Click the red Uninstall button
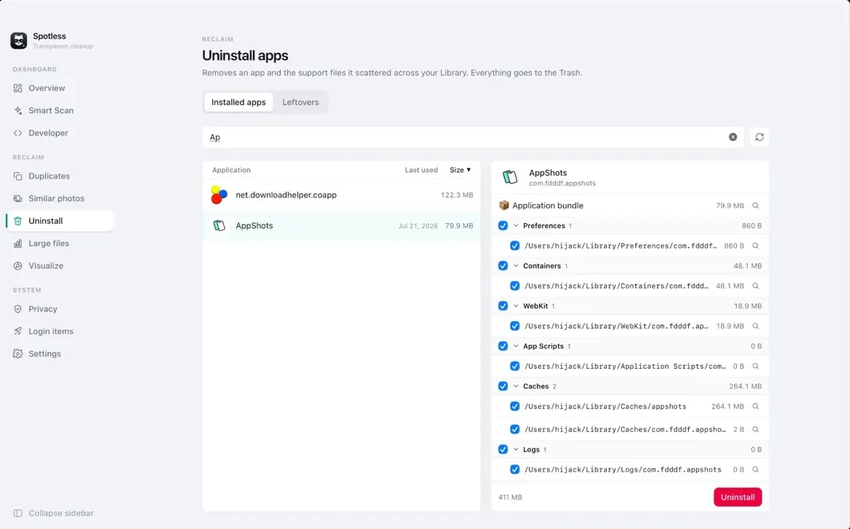This screenshot has height=529, width=850. tap(738, 497)
